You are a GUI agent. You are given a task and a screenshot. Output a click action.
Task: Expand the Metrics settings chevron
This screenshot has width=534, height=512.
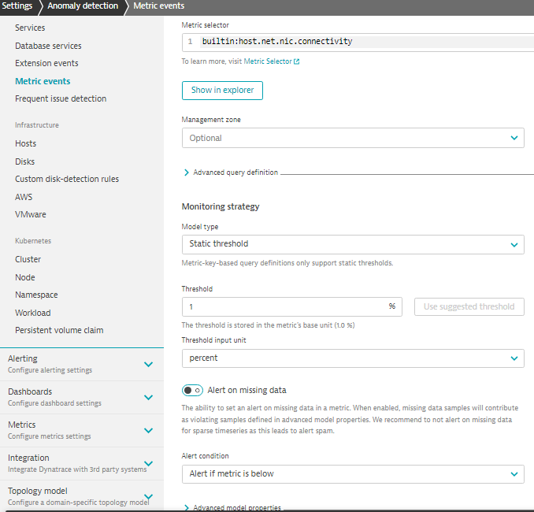[x=148, y=430]
